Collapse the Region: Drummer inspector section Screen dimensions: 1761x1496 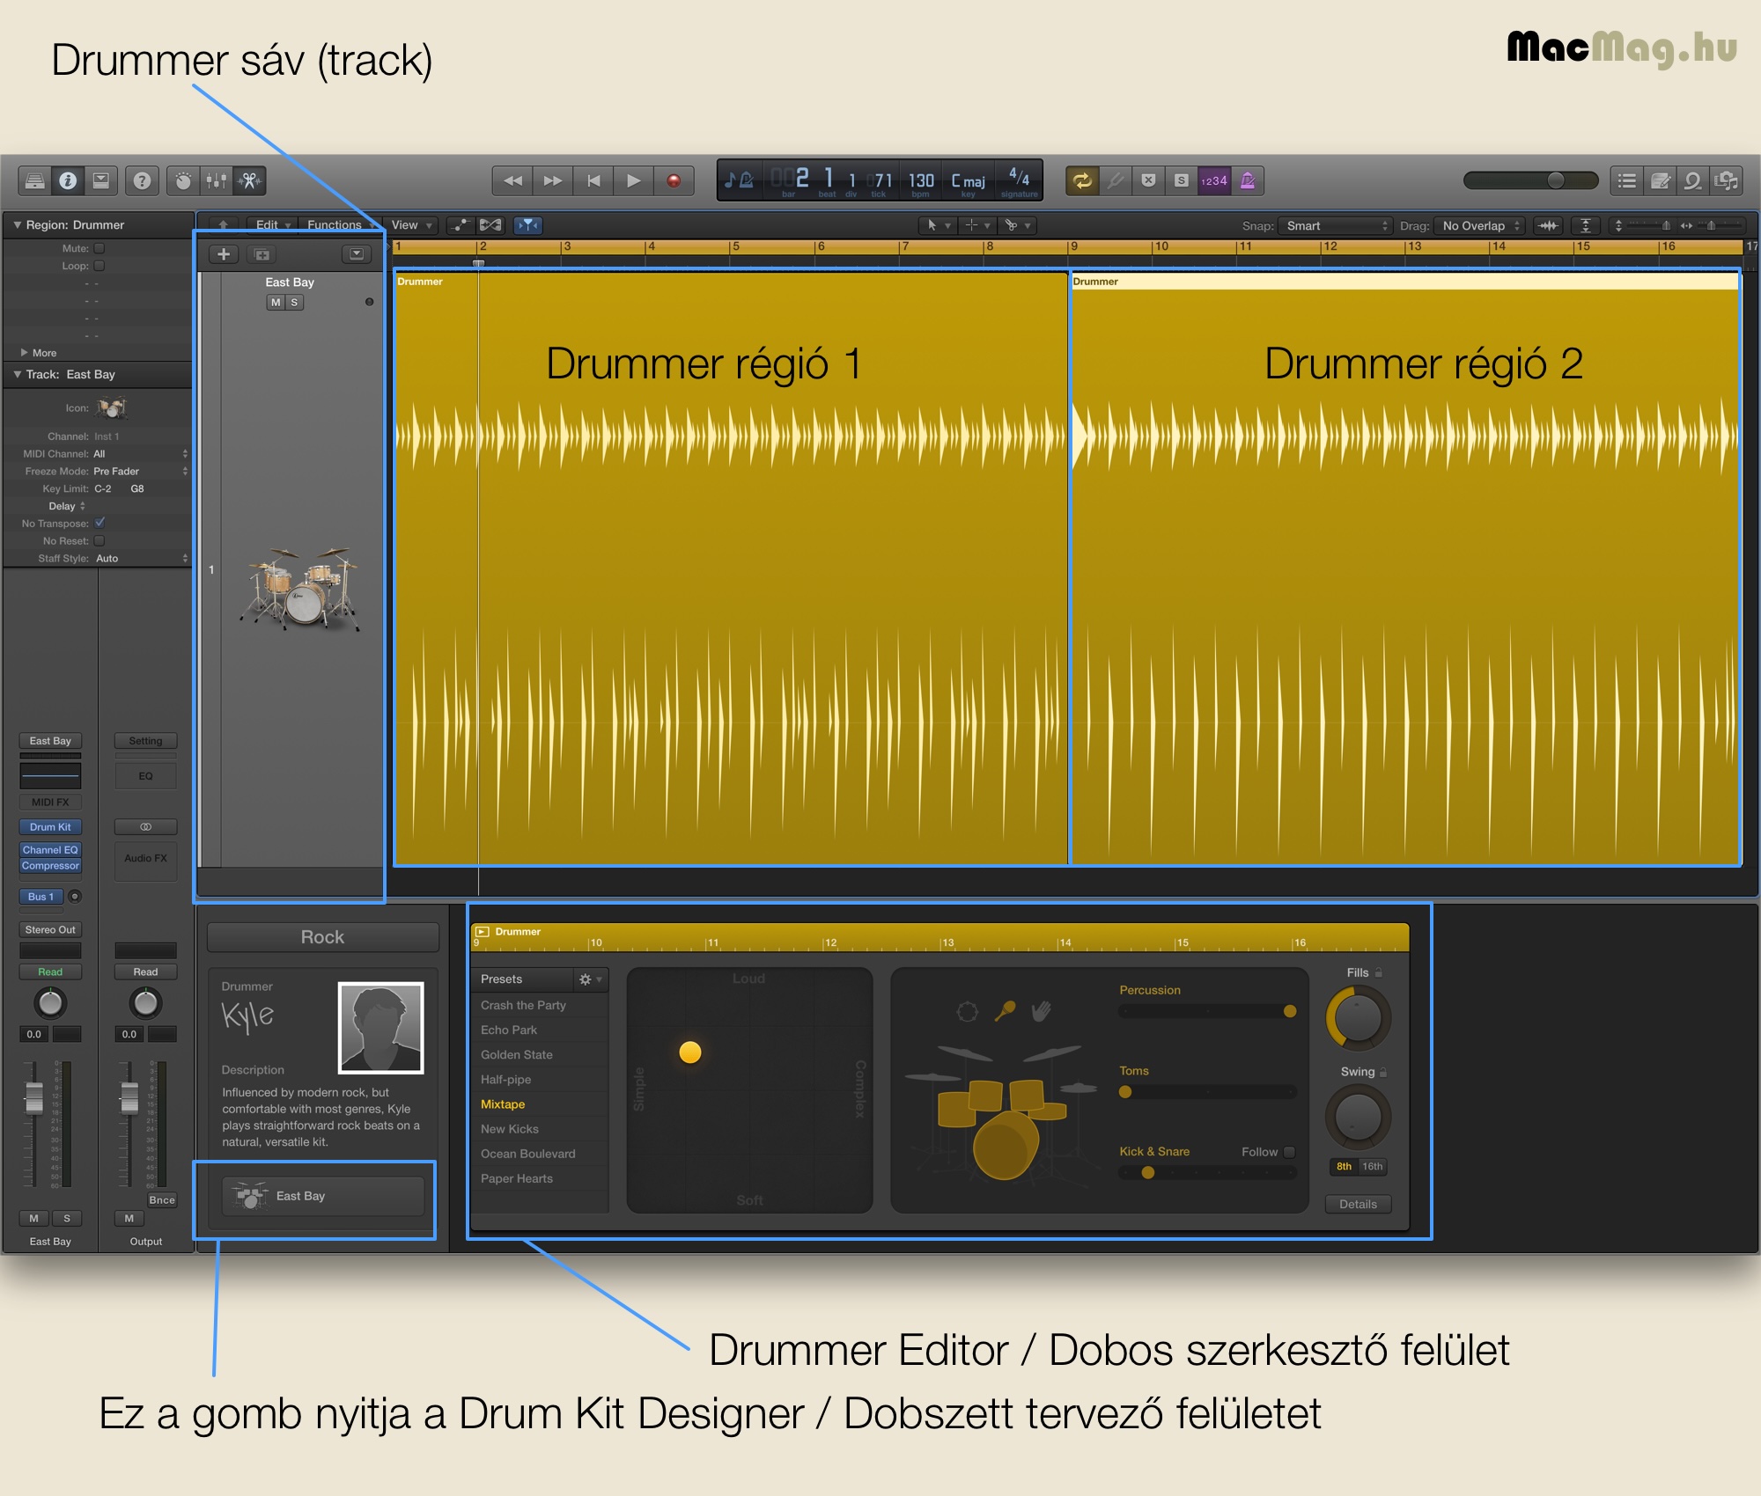tap(17, 225)
